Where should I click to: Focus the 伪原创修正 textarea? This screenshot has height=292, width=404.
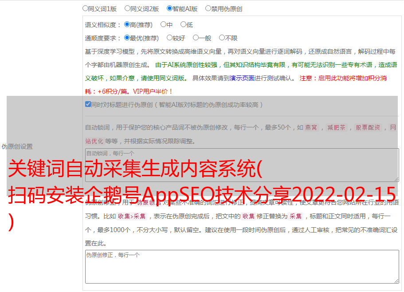(242, 267)
